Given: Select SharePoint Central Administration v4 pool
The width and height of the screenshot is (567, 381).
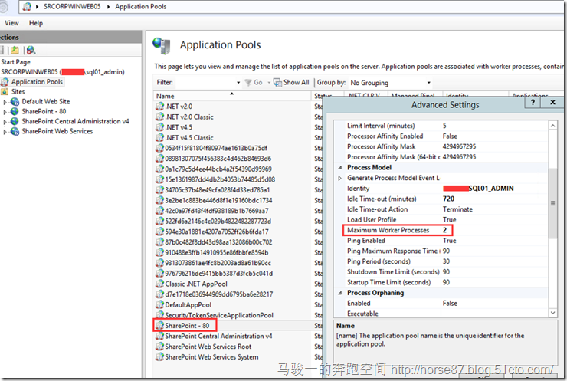Looking at the screenshot, I should pos(218,336).
